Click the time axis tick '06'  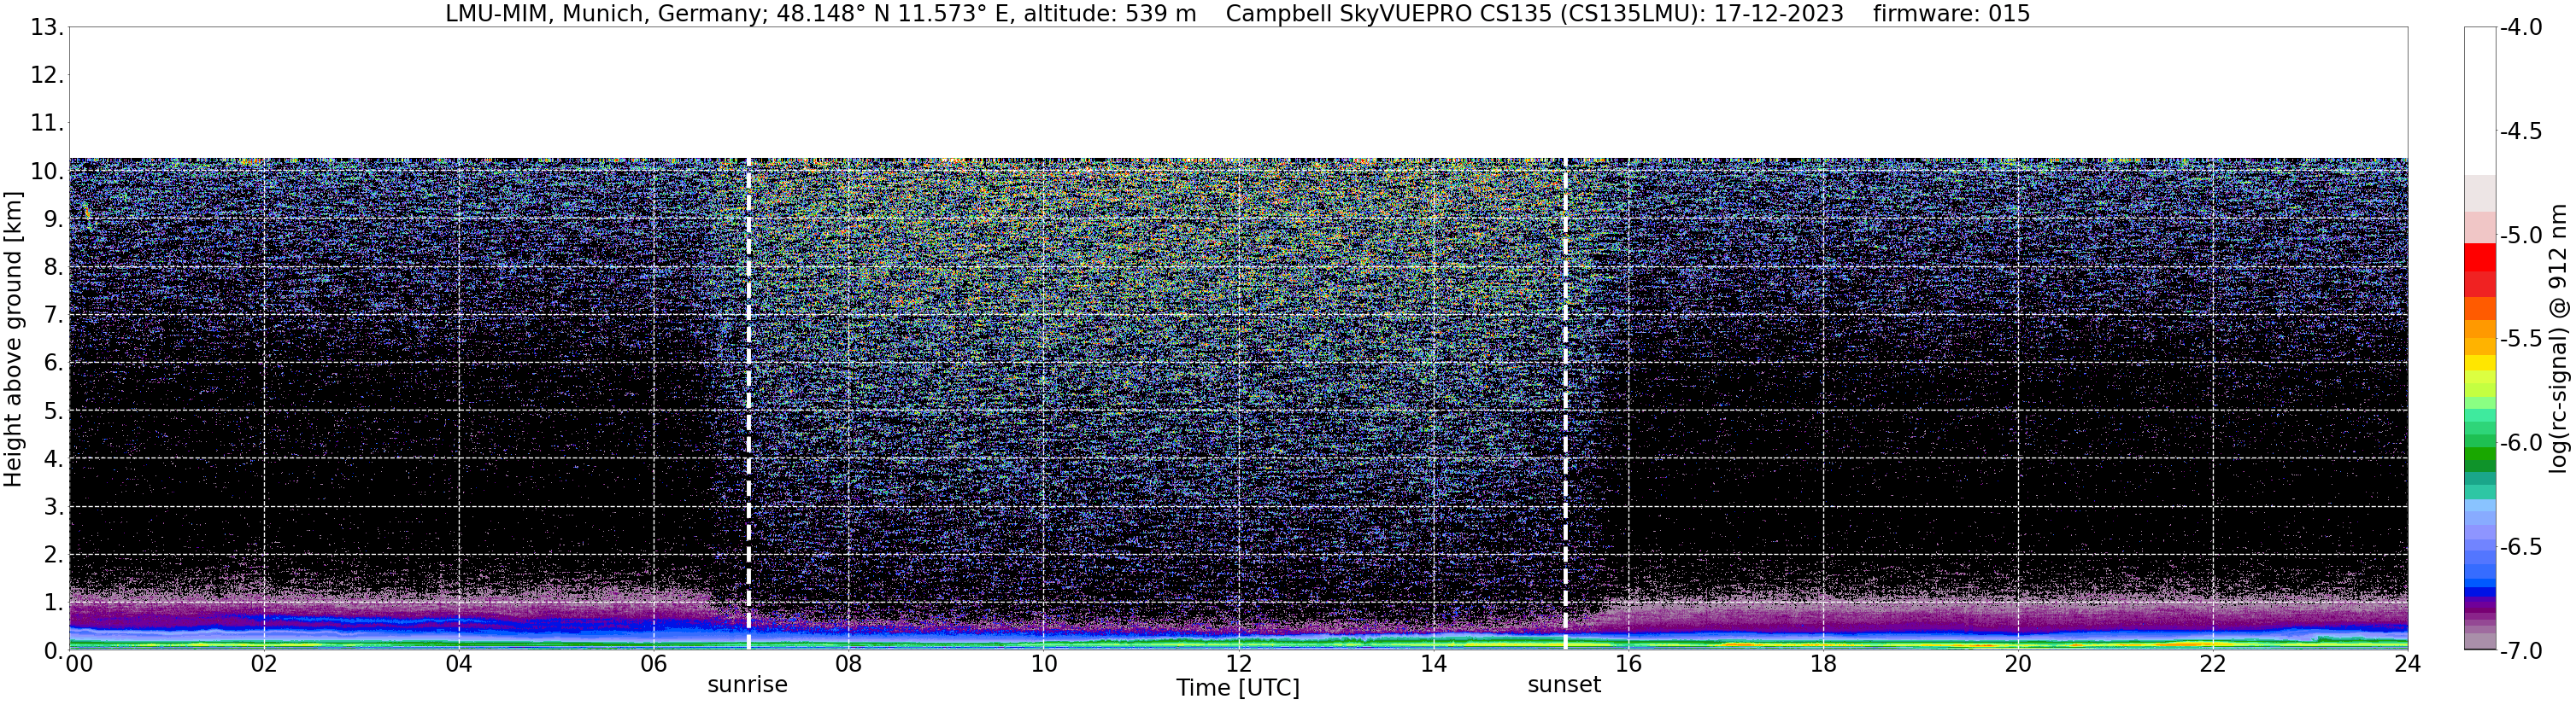(x=653, y=664)
